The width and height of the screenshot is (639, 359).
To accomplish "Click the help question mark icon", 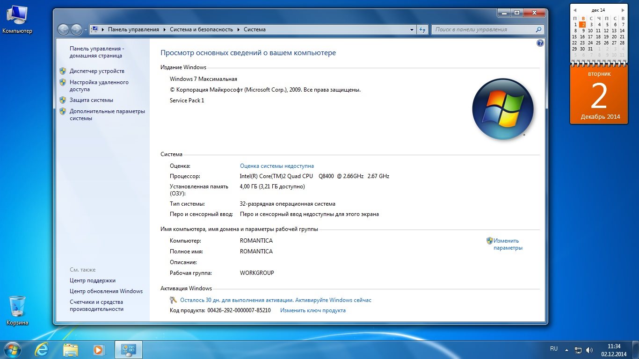I will click(x=540, y=43).
